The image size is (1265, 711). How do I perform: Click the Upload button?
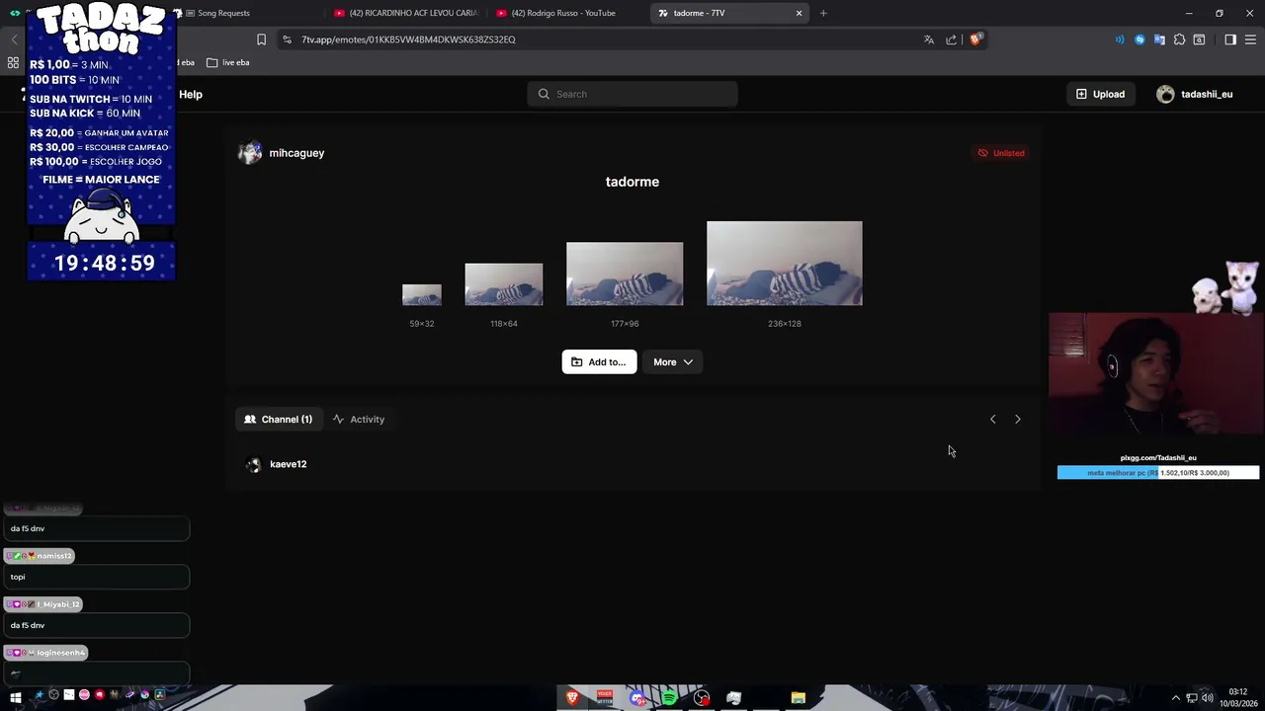(1100, 94)
